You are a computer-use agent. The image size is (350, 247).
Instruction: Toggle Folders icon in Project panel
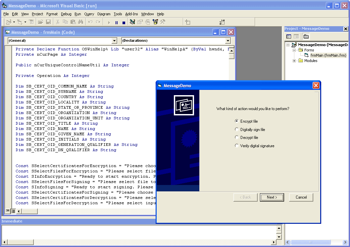306,36
